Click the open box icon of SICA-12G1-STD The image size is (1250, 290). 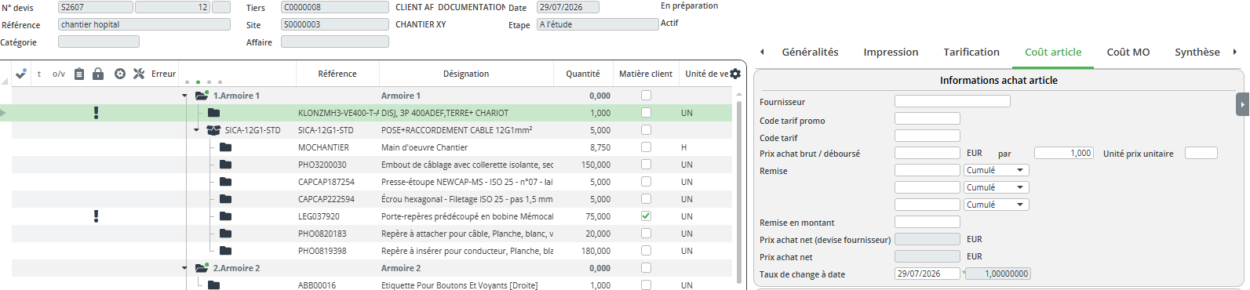213,130
